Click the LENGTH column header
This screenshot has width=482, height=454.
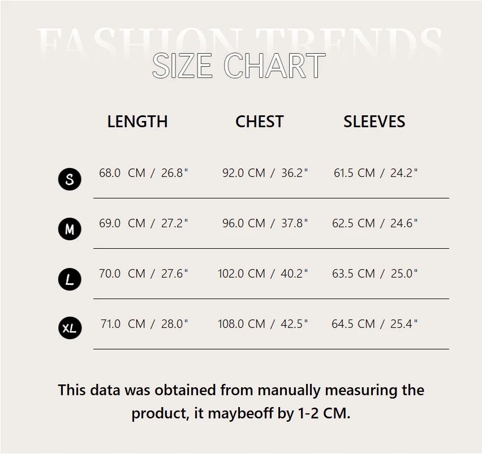tap(137, 122)
